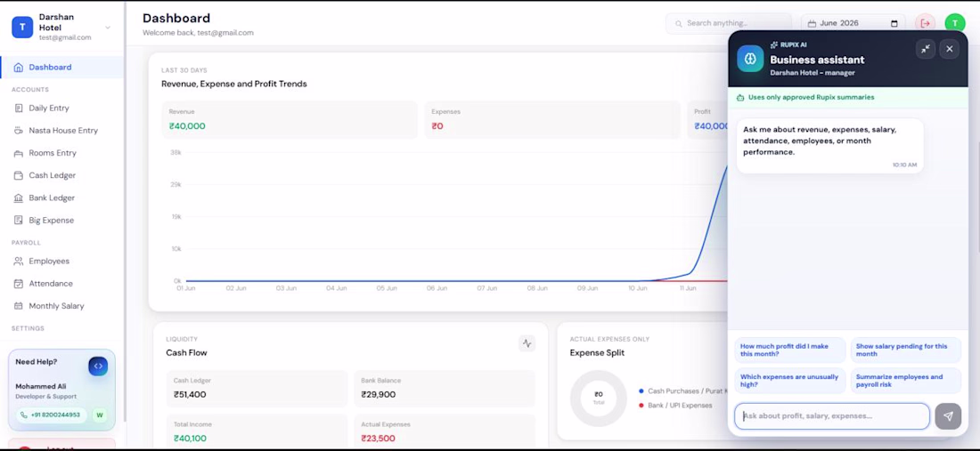The height and width of the screenshot is (451, 980).
Task: Close the Business assistant panel
Action: click(950, 49)
